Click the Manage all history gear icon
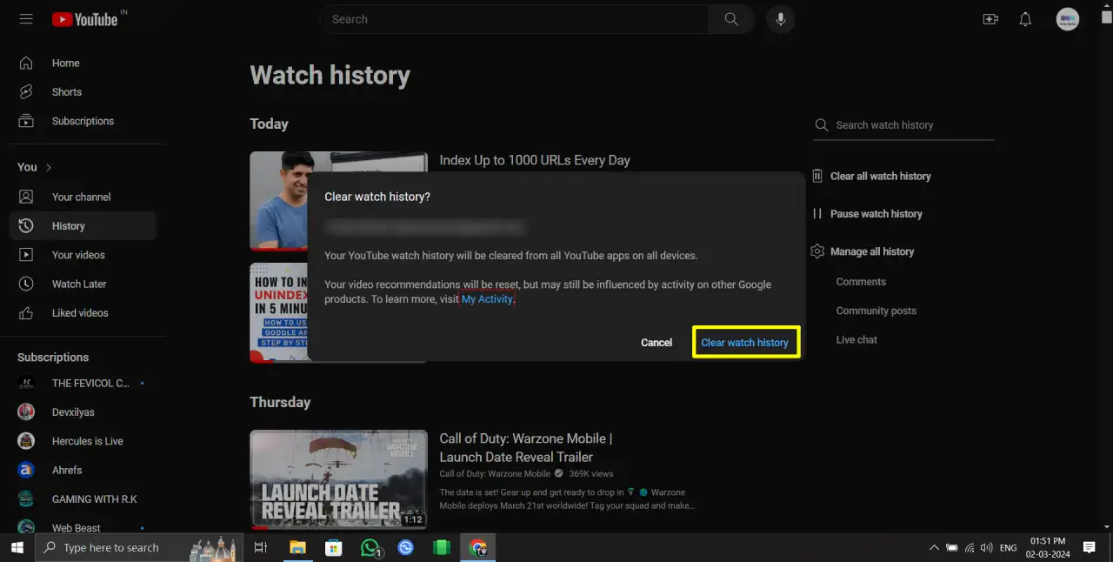The width and height of the screenshot is (1113, 562). click(817, 251)
